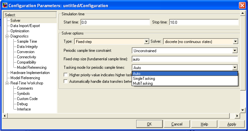The image size is (248, 131).
Task: Toggle the higher priority value checkbox
Action: pos(66,75)
